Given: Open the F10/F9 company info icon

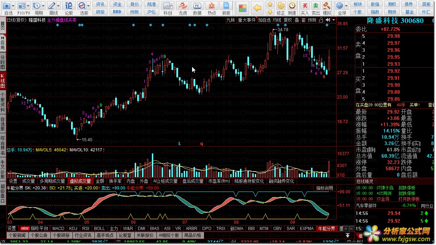Looking at the screenshot, I should 22,6.
